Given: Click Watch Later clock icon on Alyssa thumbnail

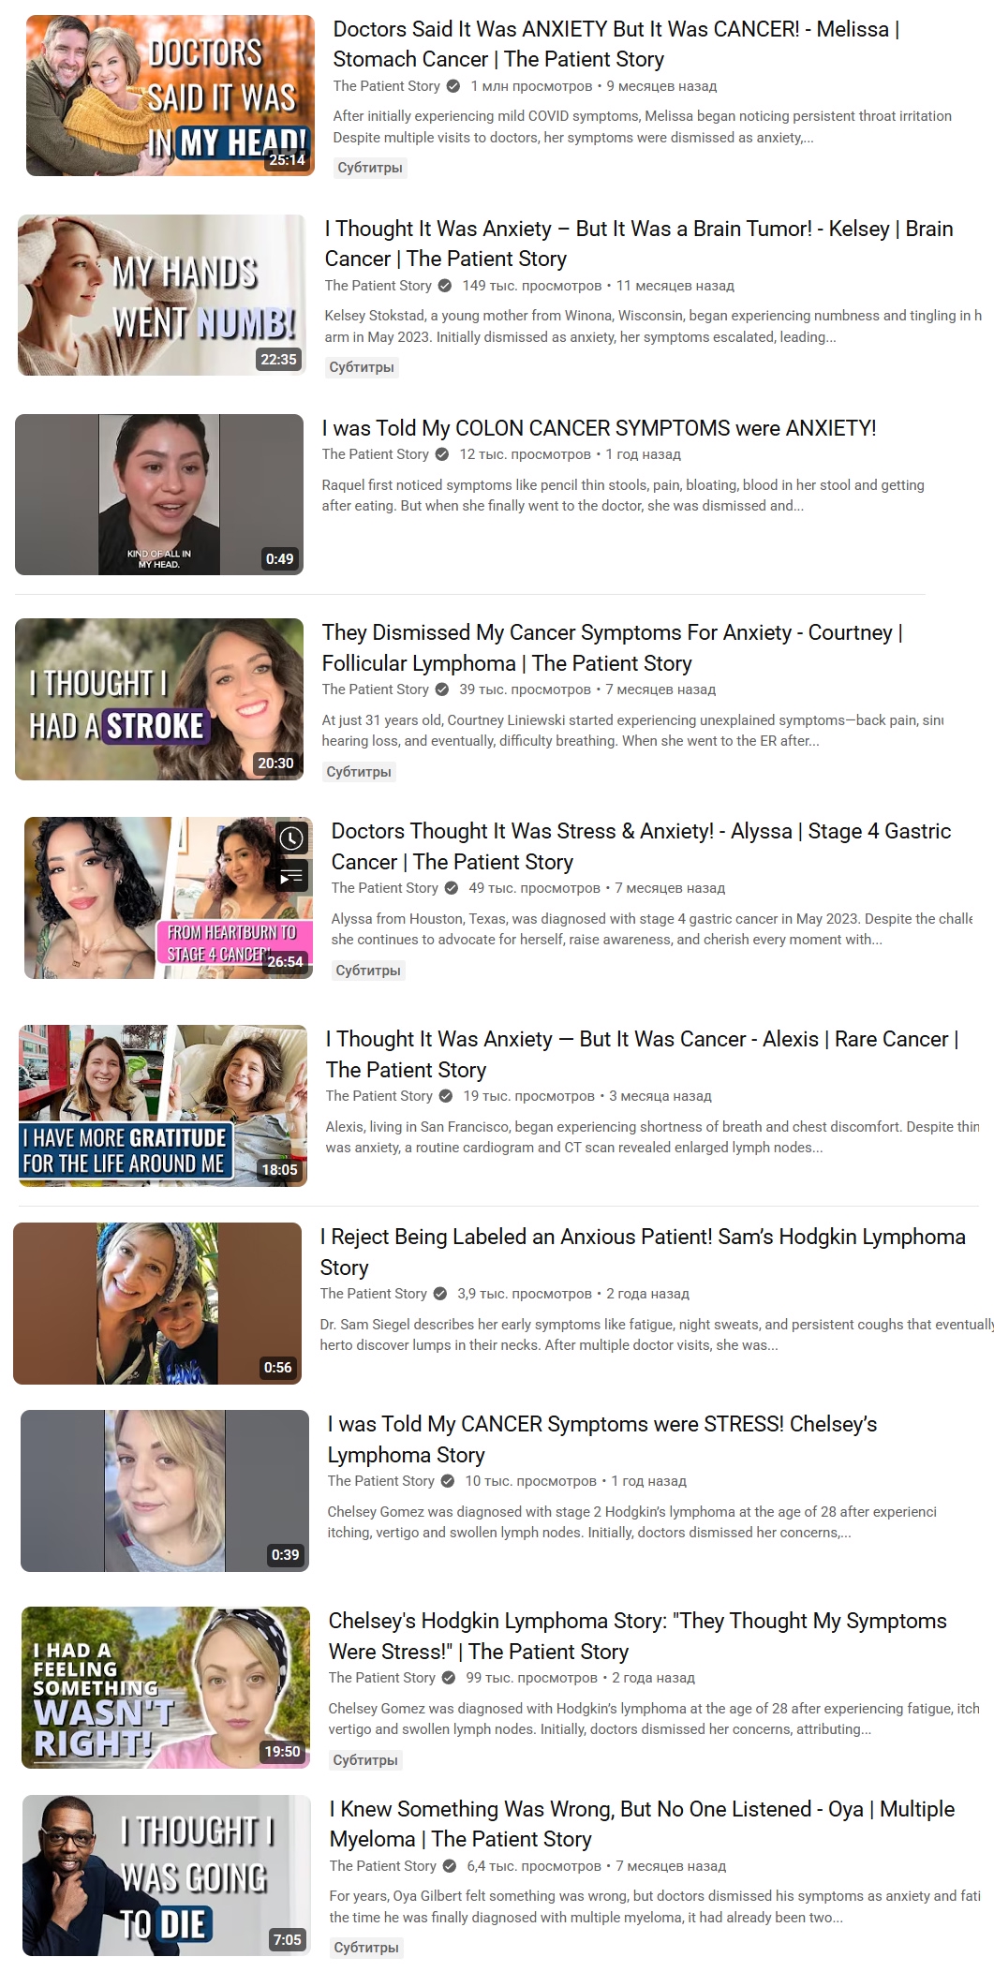Looking at the screenshot, I should tap(291, 838).
